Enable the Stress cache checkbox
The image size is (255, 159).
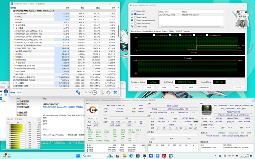click(x=135, y=17)
